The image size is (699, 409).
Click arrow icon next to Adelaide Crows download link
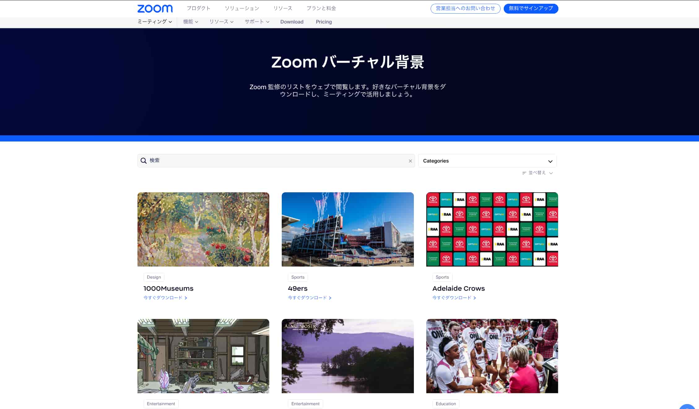475,298
